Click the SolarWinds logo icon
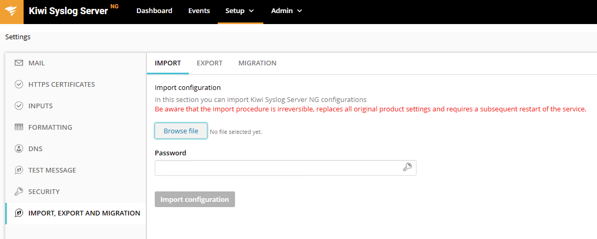Screen dimensions: 597x239 point(12,12)
